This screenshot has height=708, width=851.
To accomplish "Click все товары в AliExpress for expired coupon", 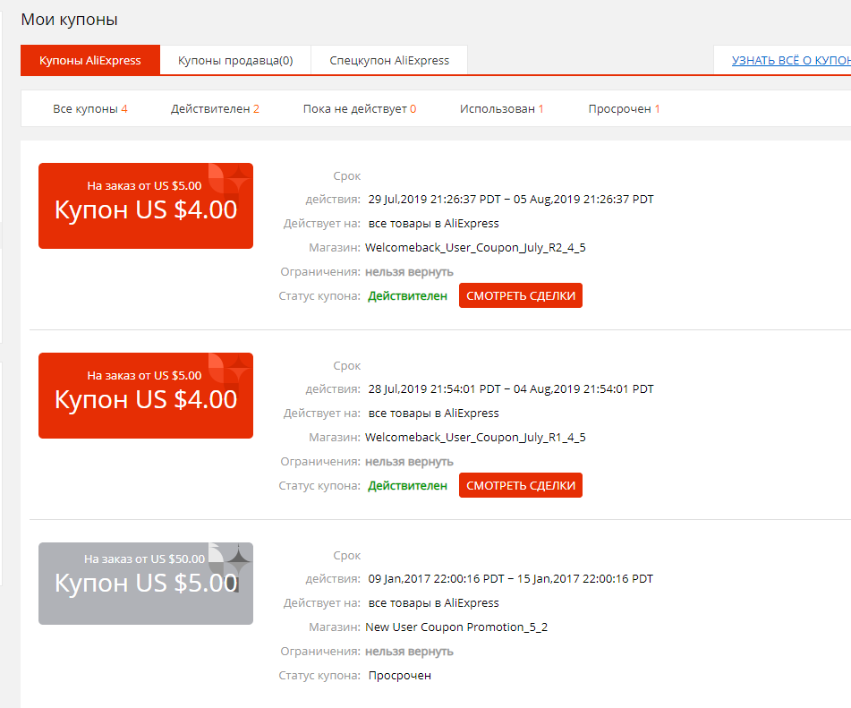I will click(x=433, y=602).
